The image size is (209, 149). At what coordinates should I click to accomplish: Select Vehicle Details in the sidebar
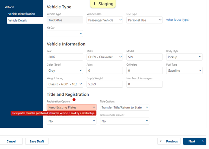pos(18,20)
